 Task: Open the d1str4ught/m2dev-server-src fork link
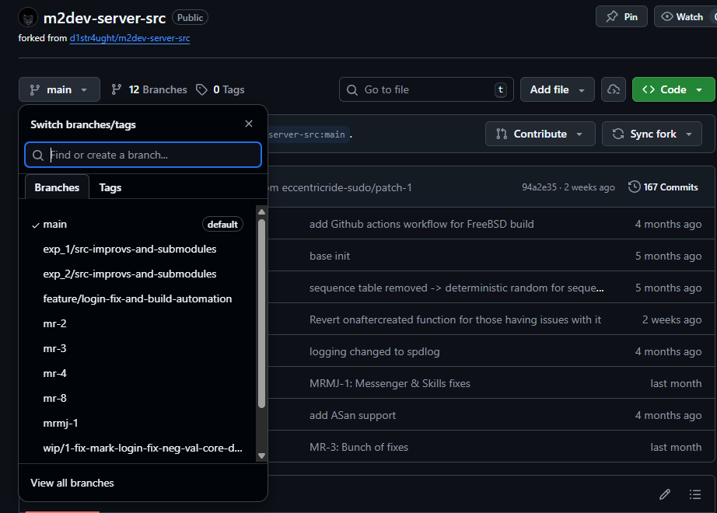coord(130,37)
